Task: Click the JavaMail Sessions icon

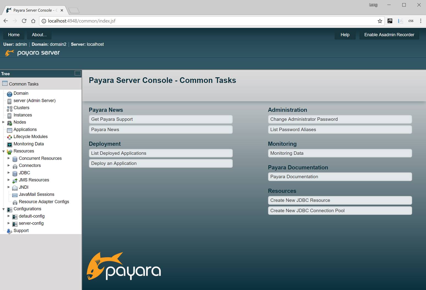Action: (15, 195)
